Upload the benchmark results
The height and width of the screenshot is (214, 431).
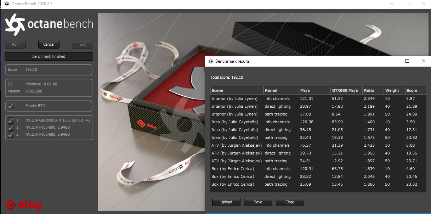226,202
